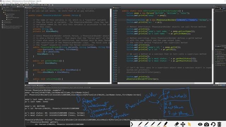Open PhoenixCardholder.java in Package Explorer
Viewport: 226px width, 127px height.
click(x=13, y=18)
